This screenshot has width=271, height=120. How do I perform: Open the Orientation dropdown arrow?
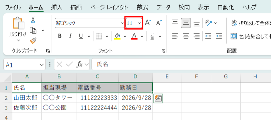click(x=215, y=23)
